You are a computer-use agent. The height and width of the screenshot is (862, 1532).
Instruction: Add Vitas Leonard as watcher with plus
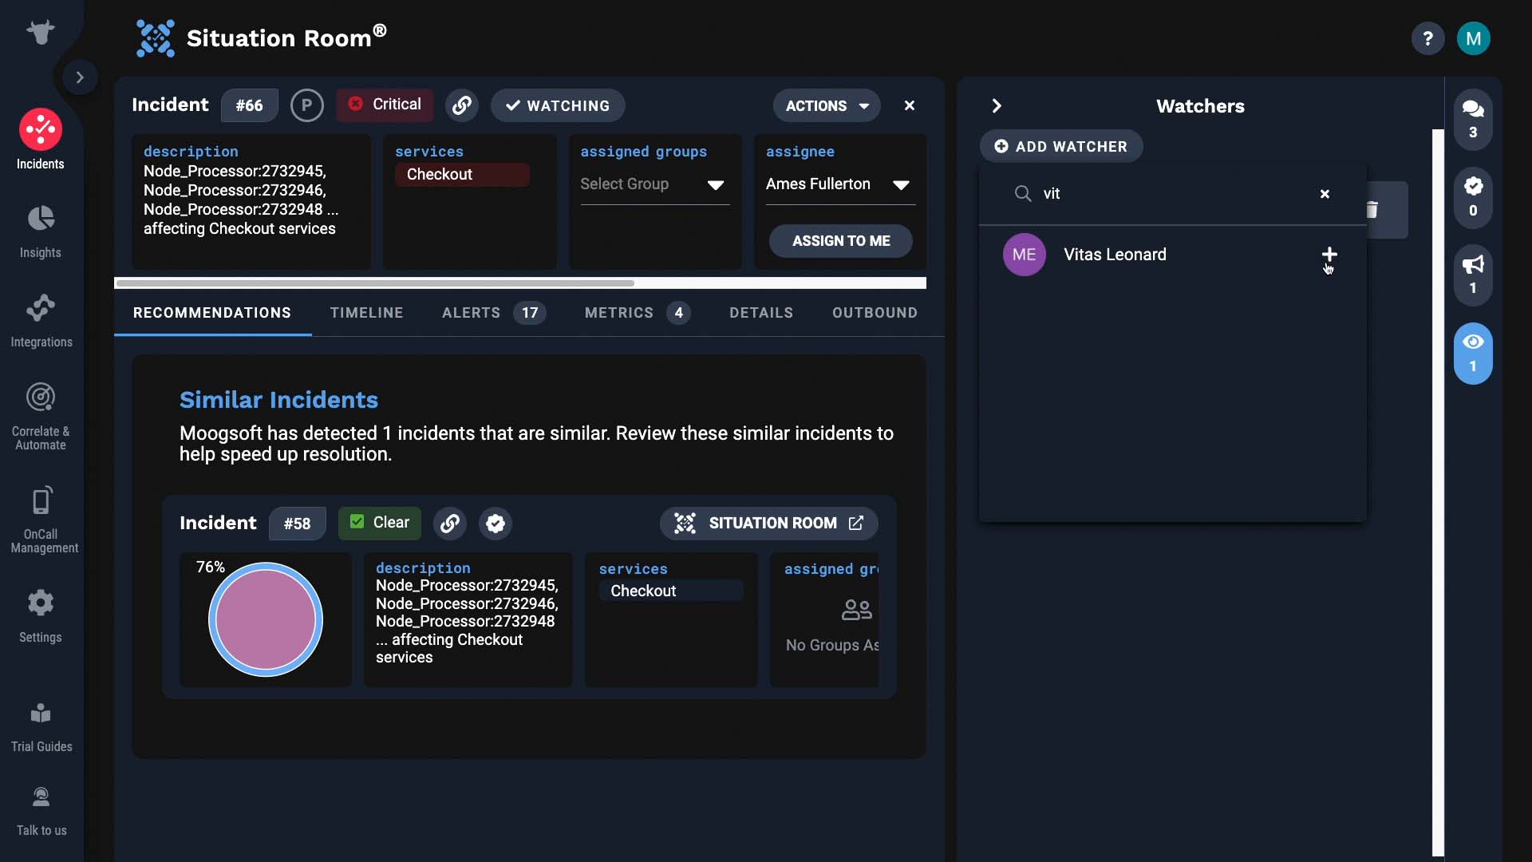pos(1329,255)
